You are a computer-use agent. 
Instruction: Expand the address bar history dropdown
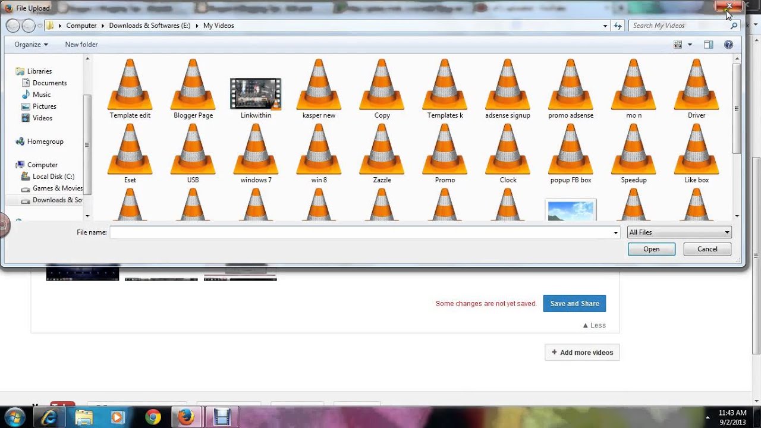pyautogui.click(x=605, y=26)
